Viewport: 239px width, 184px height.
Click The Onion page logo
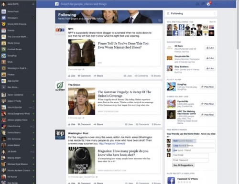tap(60, 86)
